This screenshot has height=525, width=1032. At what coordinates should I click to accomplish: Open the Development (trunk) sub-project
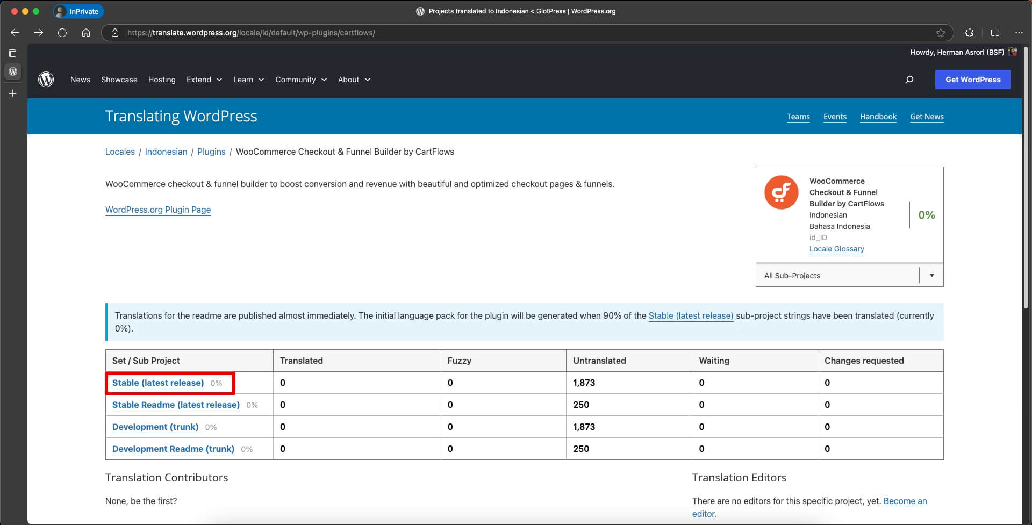(x=155, y=427)
